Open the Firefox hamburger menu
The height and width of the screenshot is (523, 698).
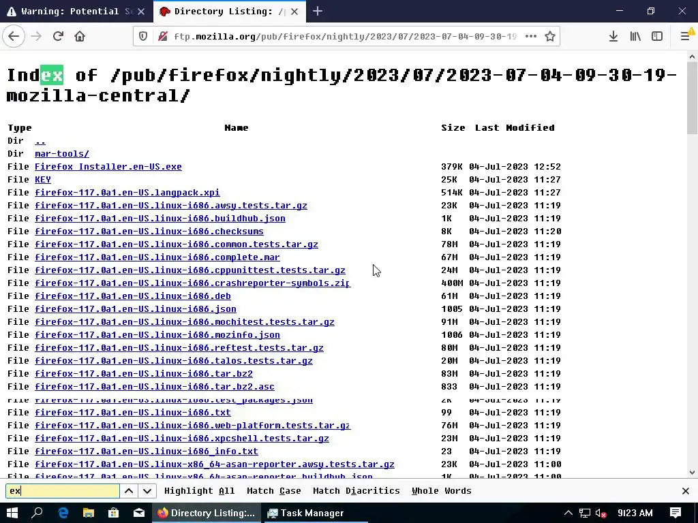click(686, 36)
